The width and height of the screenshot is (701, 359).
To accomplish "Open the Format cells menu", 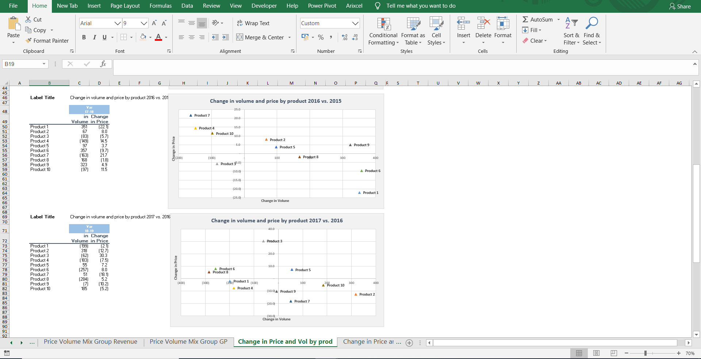I will [x=503, y=31].
